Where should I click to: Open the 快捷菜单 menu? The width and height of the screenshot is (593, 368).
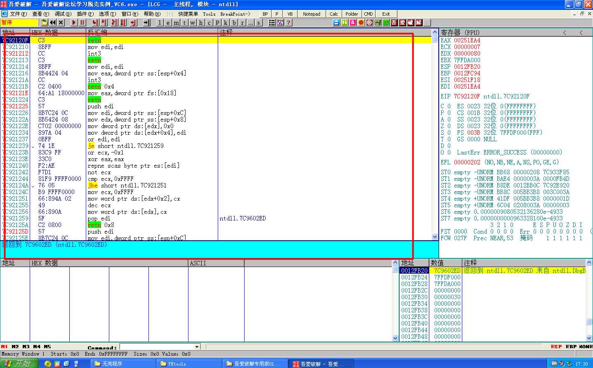pos(188,14)
